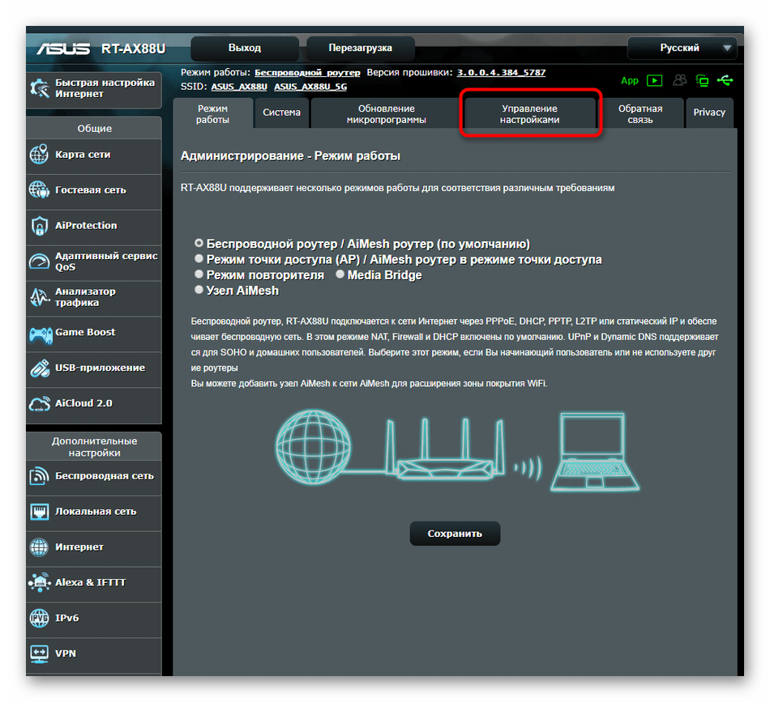Viewport: 770px width, 702px height.
Task: Switch to Управление настройками tab
Action: point(529,114)
